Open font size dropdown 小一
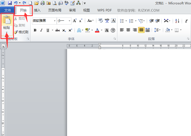The height and width of the screenshot is (136, 191). 69,21
